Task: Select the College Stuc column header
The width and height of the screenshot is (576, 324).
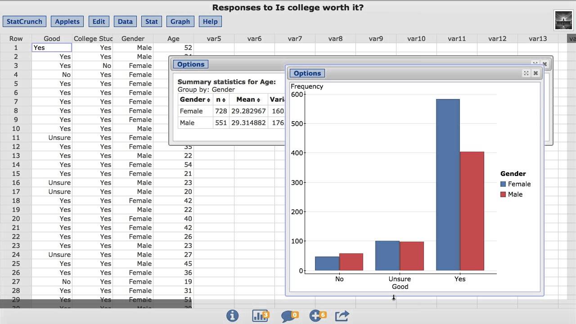Action: pyautogui.click(x=93, y=39)
